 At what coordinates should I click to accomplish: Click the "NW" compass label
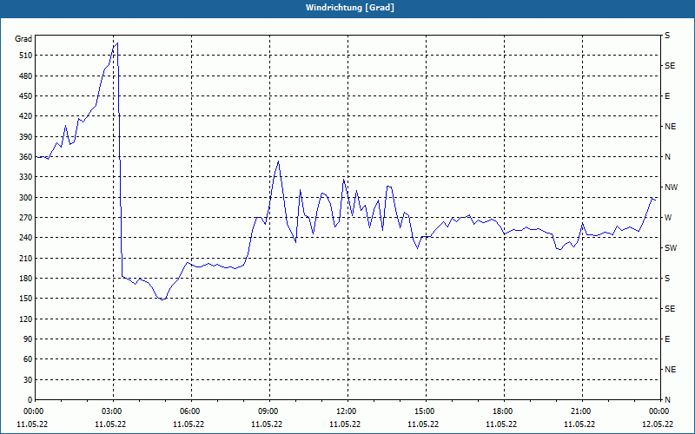point(672,187)
